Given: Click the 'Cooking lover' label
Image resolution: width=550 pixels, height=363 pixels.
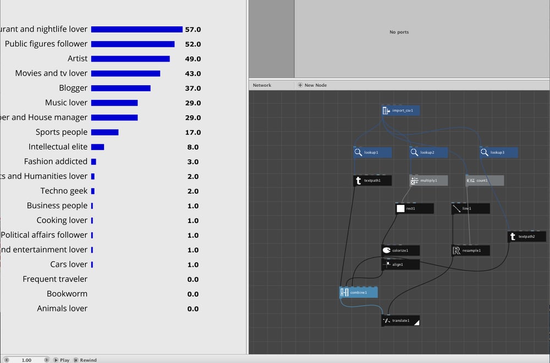Looking at the screenshot, I should [62, 220].
